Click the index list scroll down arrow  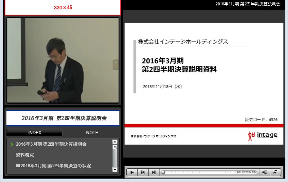click(115, 170)
